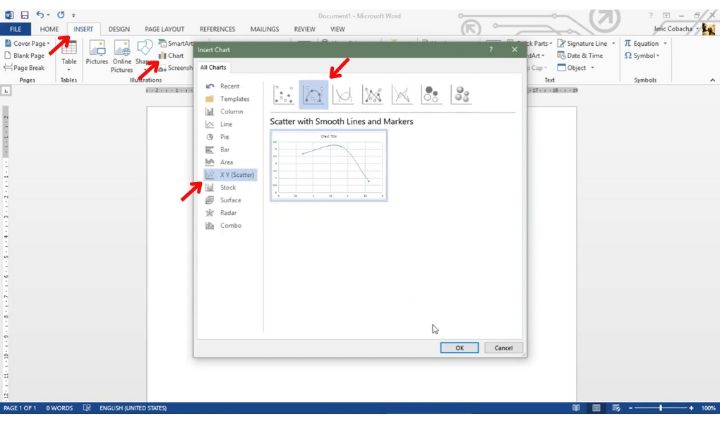Expand the Cover Page dropdown

[49, 44]
